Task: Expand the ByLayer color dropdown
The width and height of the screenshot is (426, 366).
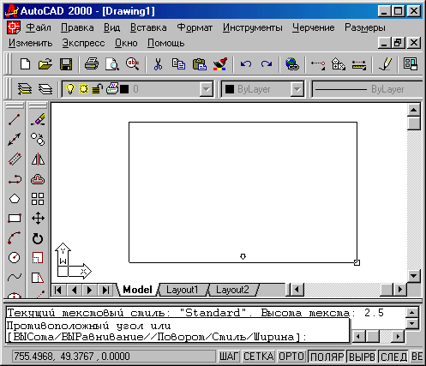Action: point(297,89)
